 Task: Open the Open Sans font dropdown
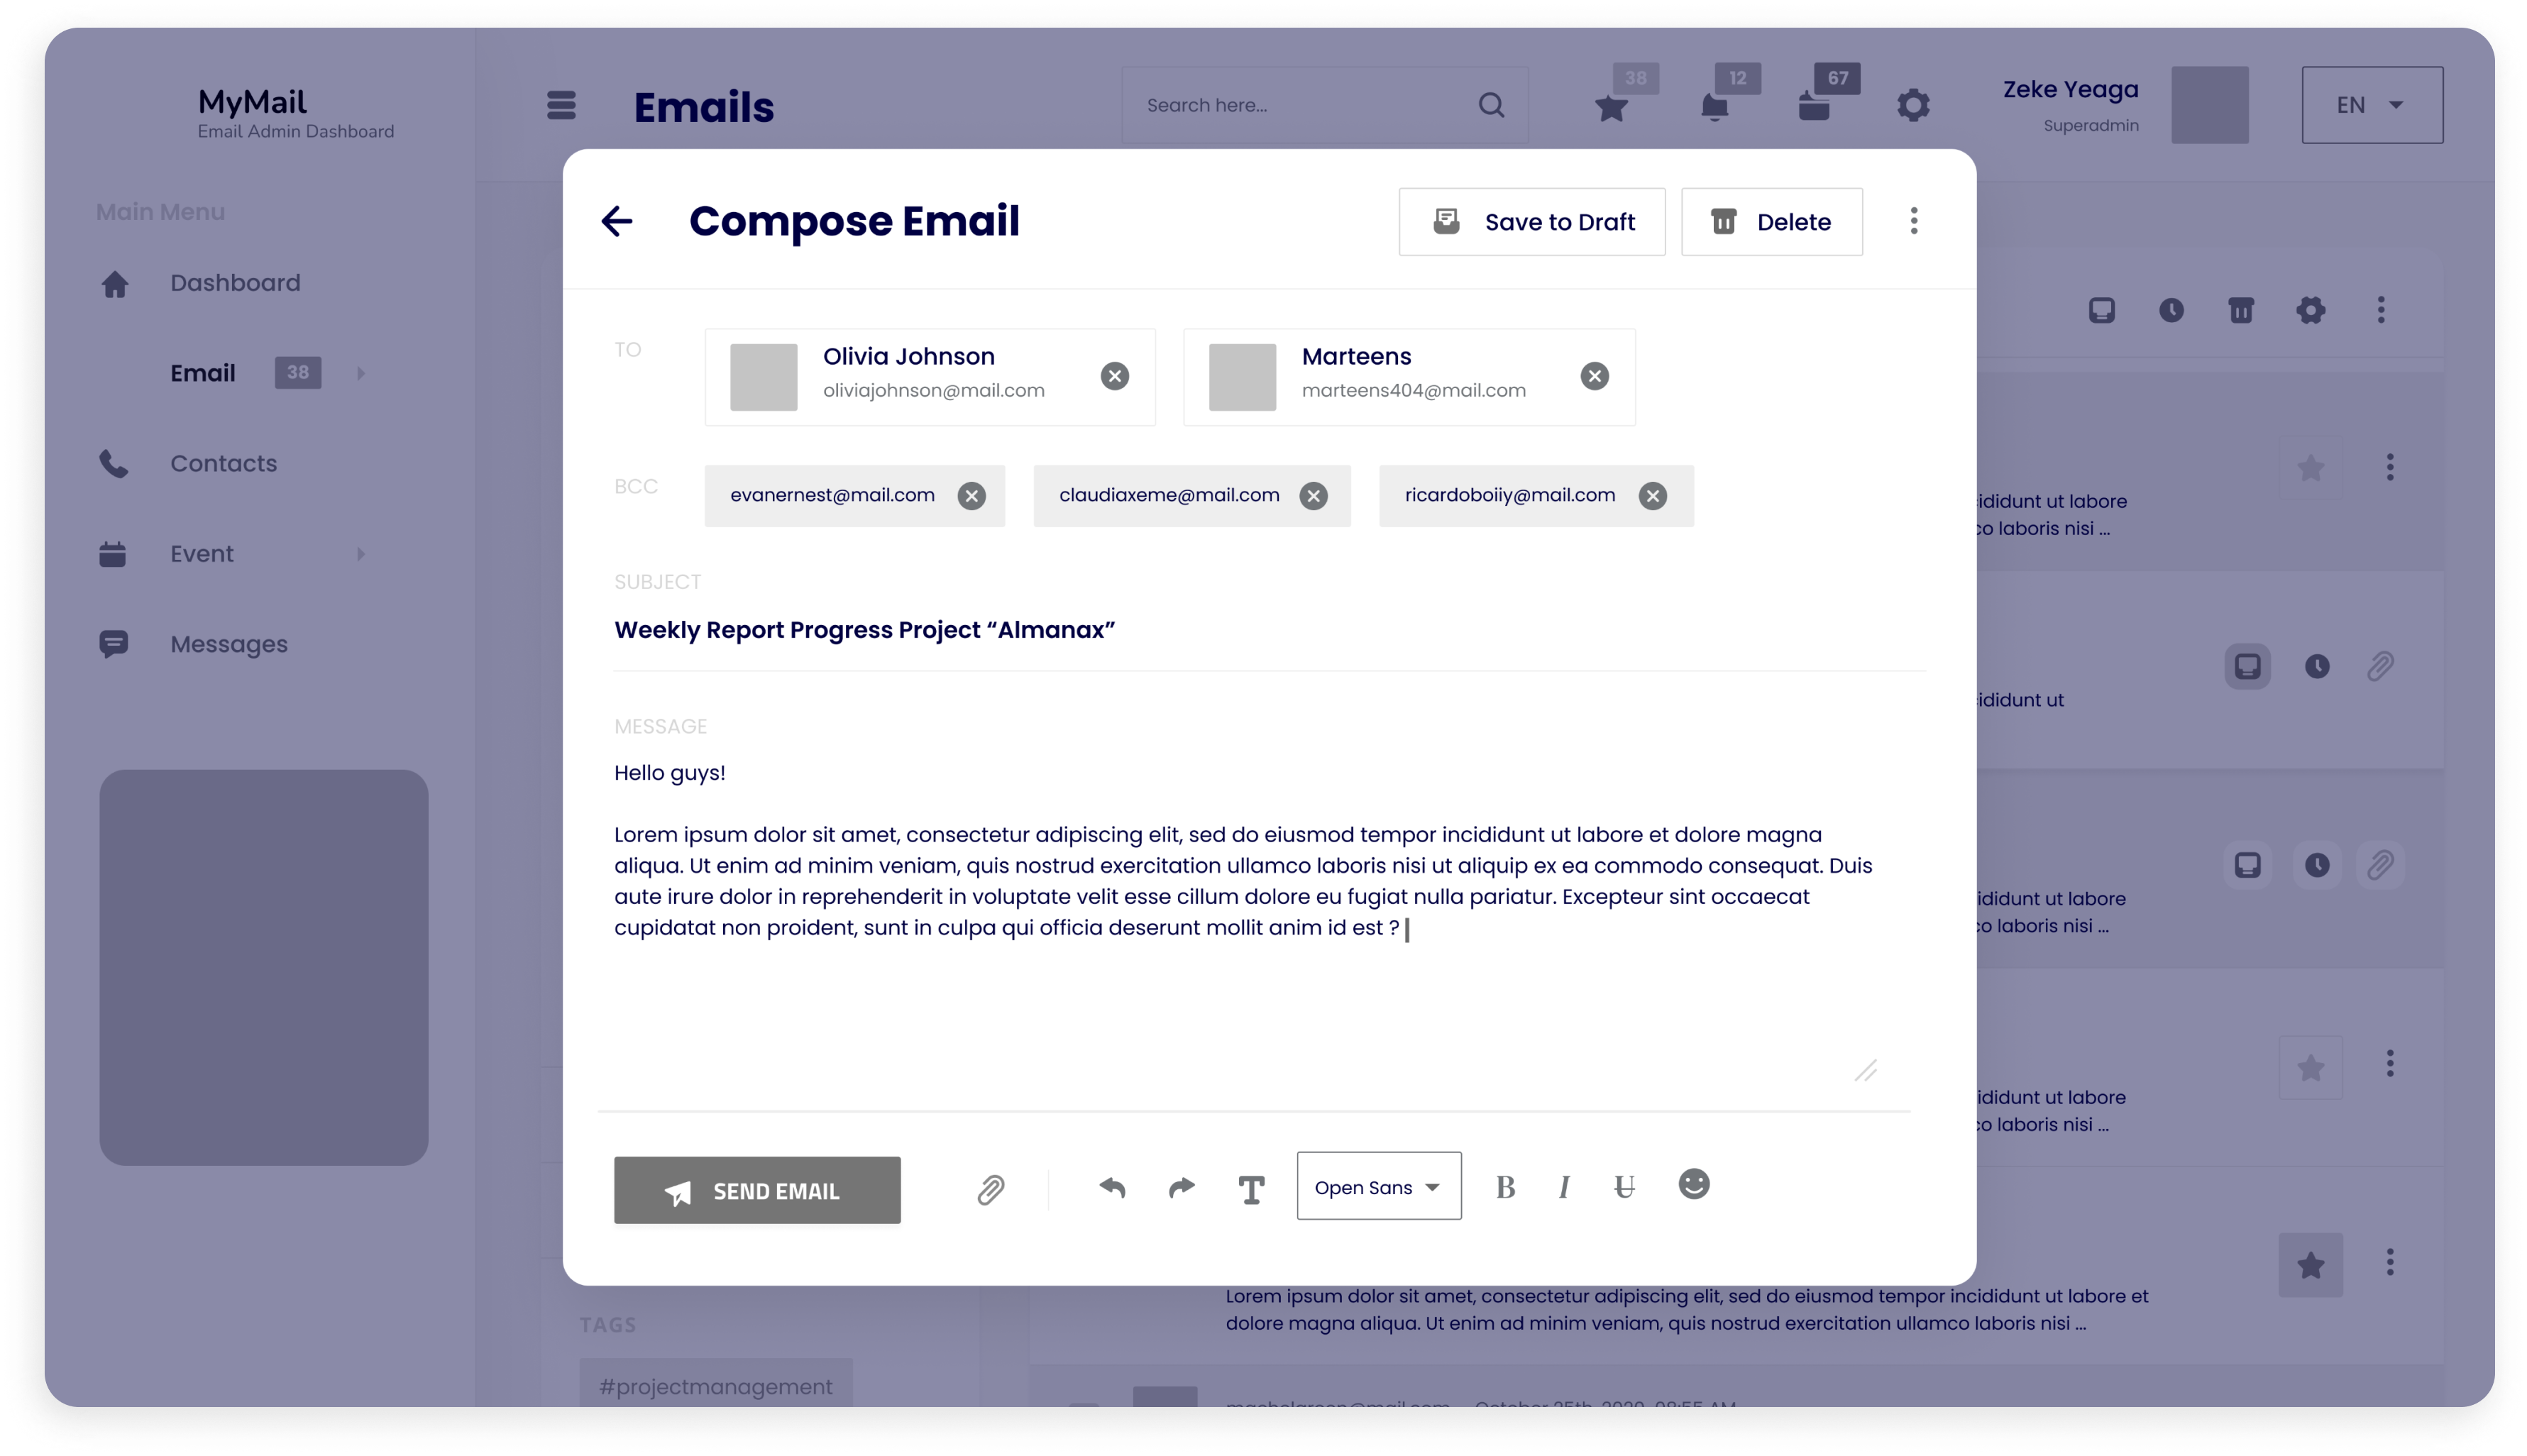point(1375,1187)
